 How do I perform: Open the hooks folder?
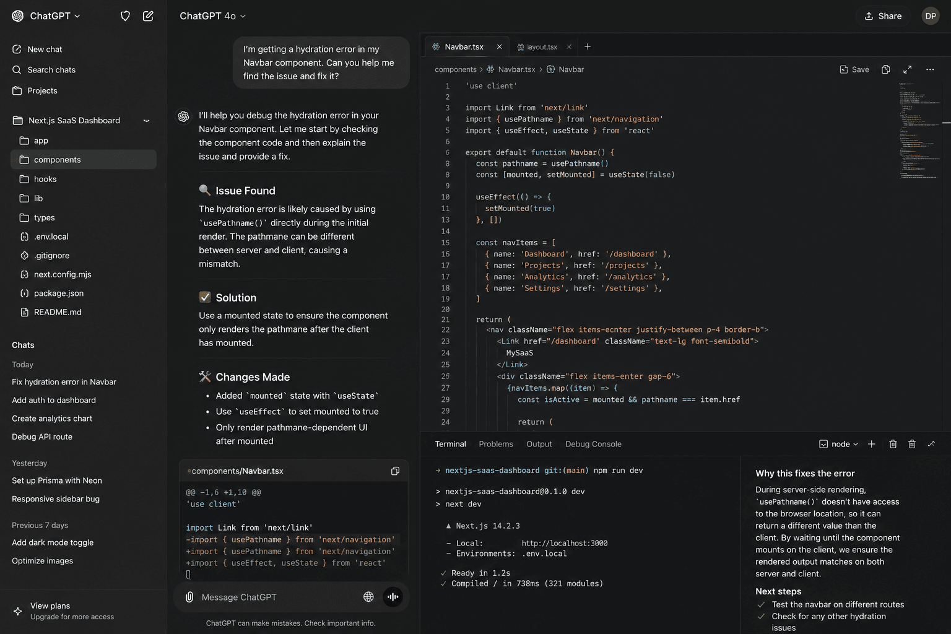click(x=83, y=179)
